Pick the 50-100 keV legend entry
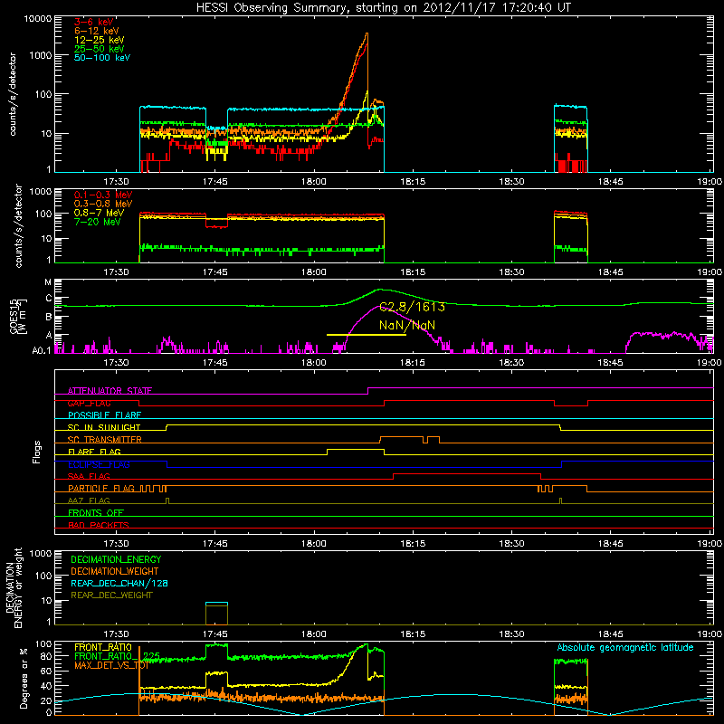Viewport: 724px width, 724px height. 102,58
